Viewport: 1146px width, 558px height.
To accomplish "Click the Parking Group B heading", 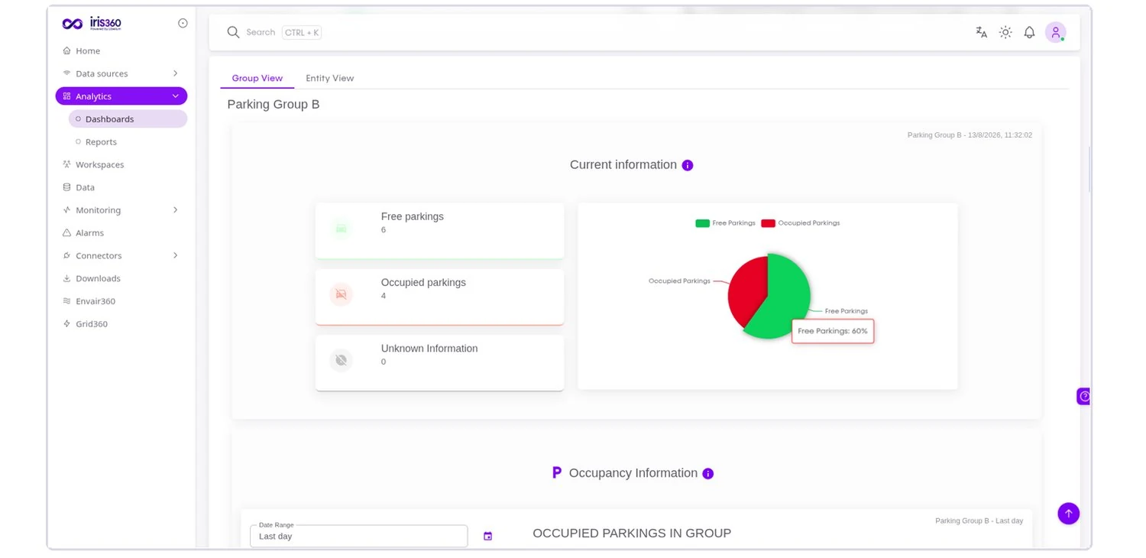I will [274, 105].
